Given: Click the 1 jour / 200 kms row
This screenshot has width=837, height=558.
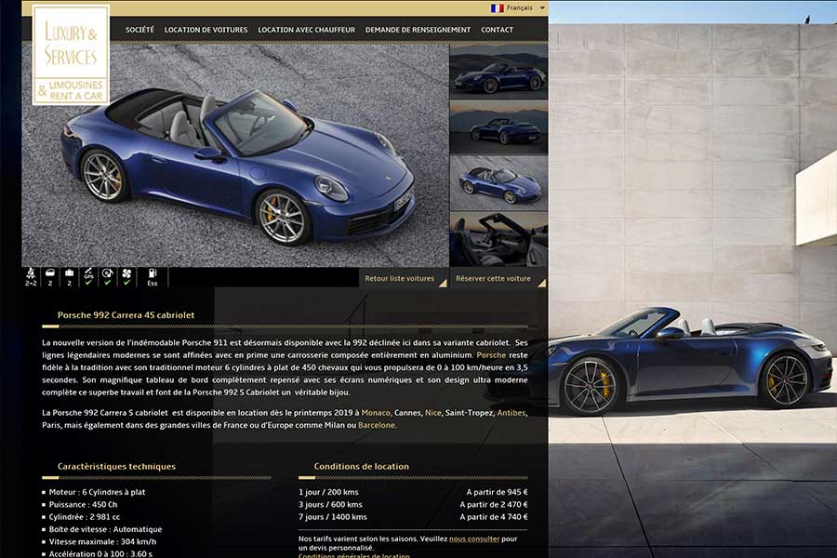Looking at the screenshot, I should [413, 492].
